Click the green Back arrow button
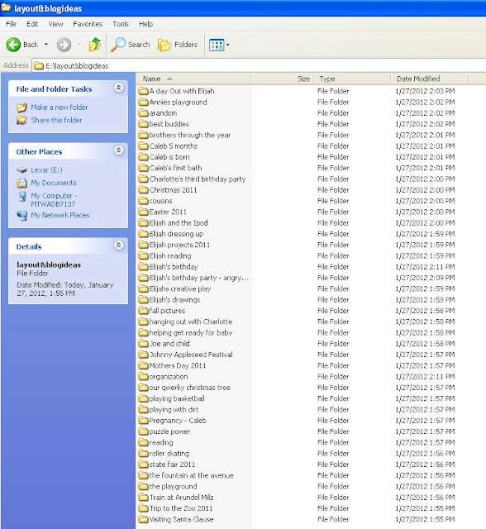The image size is (486, 529). point(13,45)
